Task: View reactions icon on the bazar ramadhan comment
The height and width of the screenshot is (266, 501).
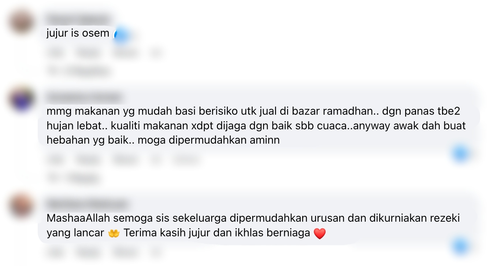Action: click(x=460, y=154)
